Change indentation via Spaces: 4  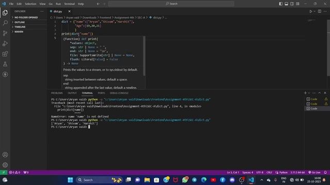(247, 173)
